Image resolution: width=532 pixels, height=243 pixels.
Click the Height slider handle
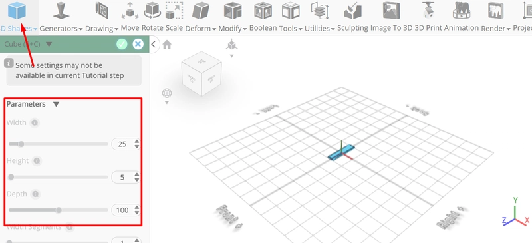pyautogui.click(x=11, y=177)
